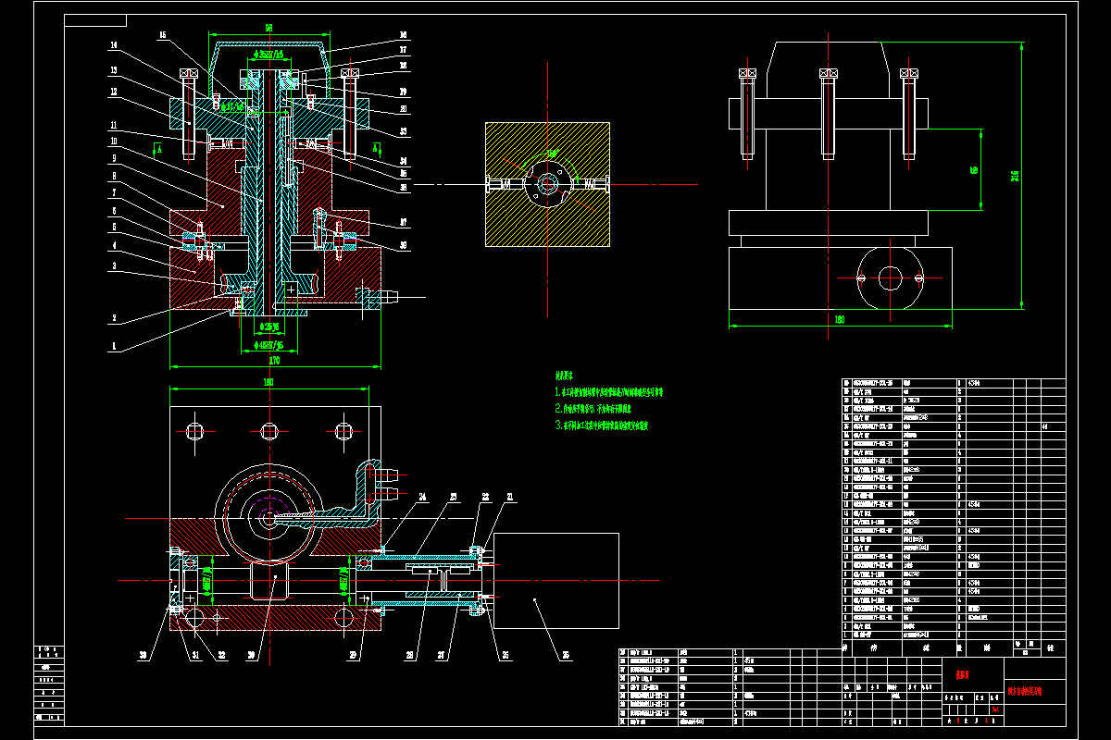The height and width of the screenshot is (740, 1111).
Task: Select part balloon number 20
Action: click(x=405, y=107)
